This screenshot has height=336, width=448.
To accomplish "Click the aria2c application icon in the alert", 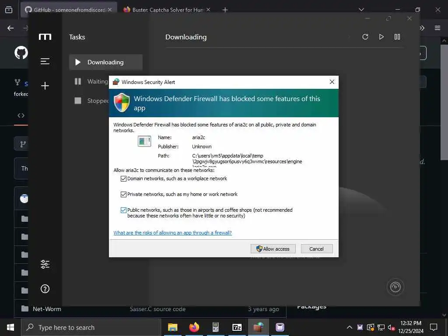I will [x=144, y=141].
